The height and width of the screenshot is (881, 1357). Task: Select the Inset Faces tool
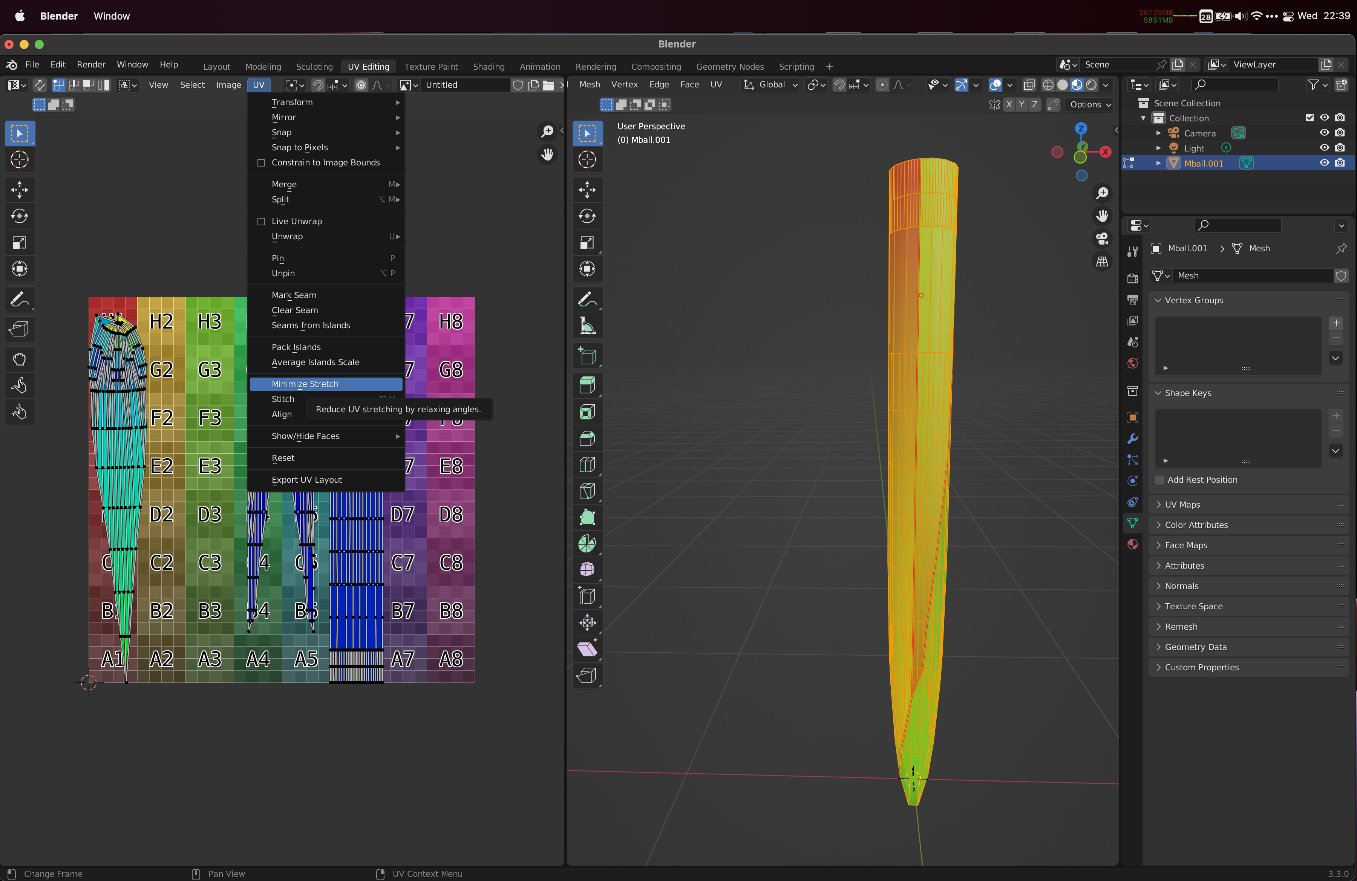click(x=587, y=412)
